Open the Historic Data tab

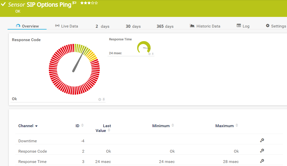click(x=205, y=26)
